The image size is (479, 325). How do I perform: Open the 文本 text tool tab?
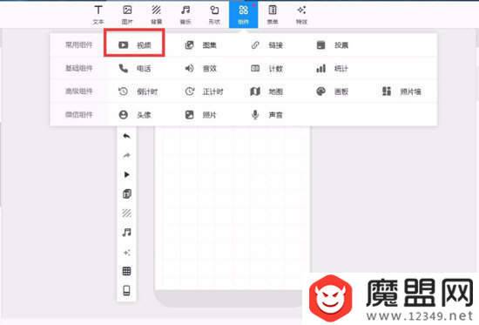click(x=98, y=14)
